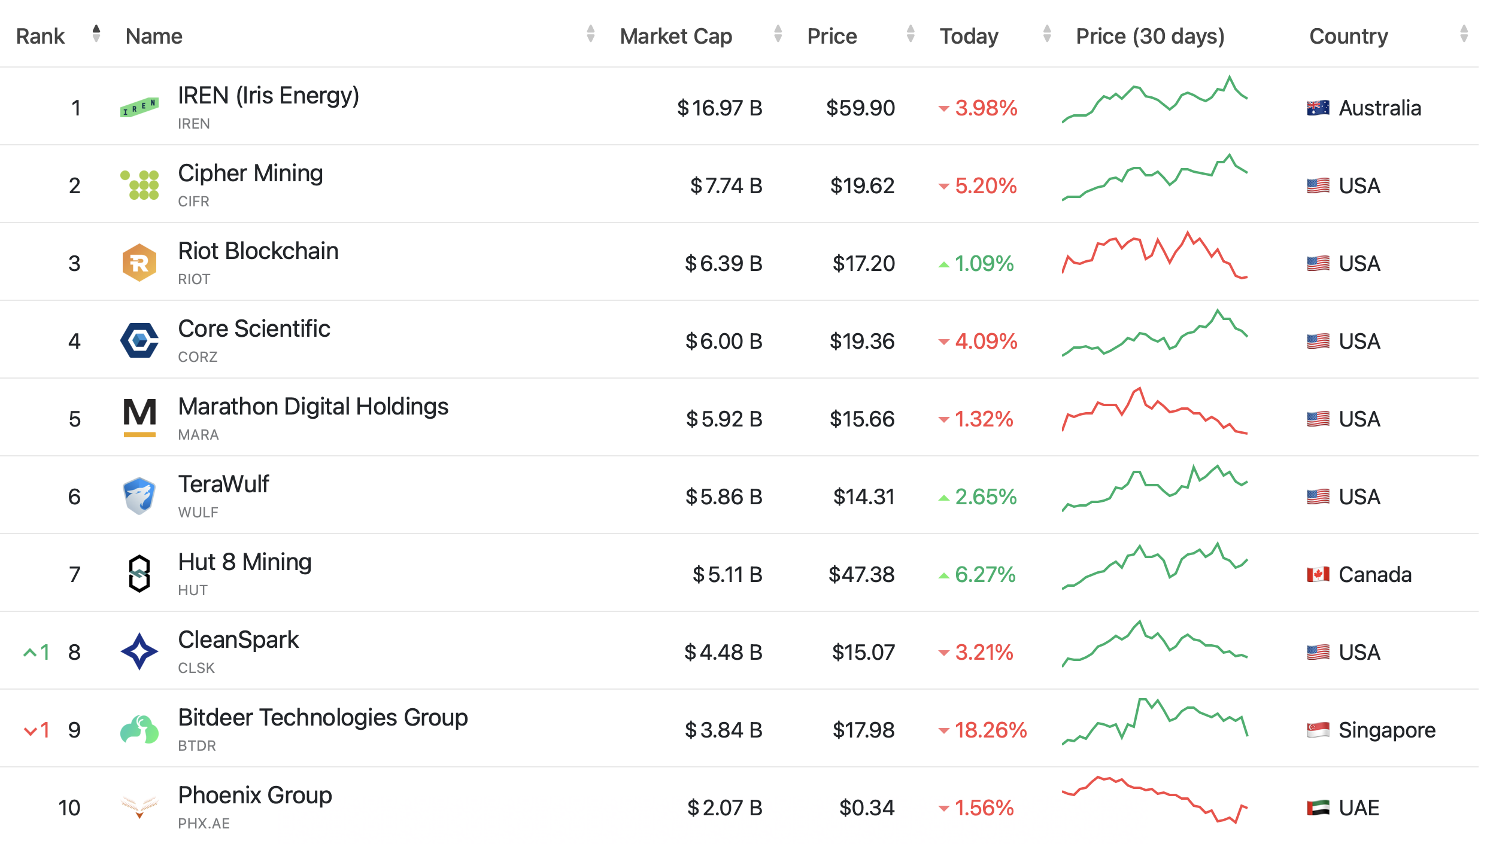Image resolution: width=1487 pixels, height=844 pixels.
Task: Click Bitdeer 30-day price sparkline
Action: point(1154,721)
